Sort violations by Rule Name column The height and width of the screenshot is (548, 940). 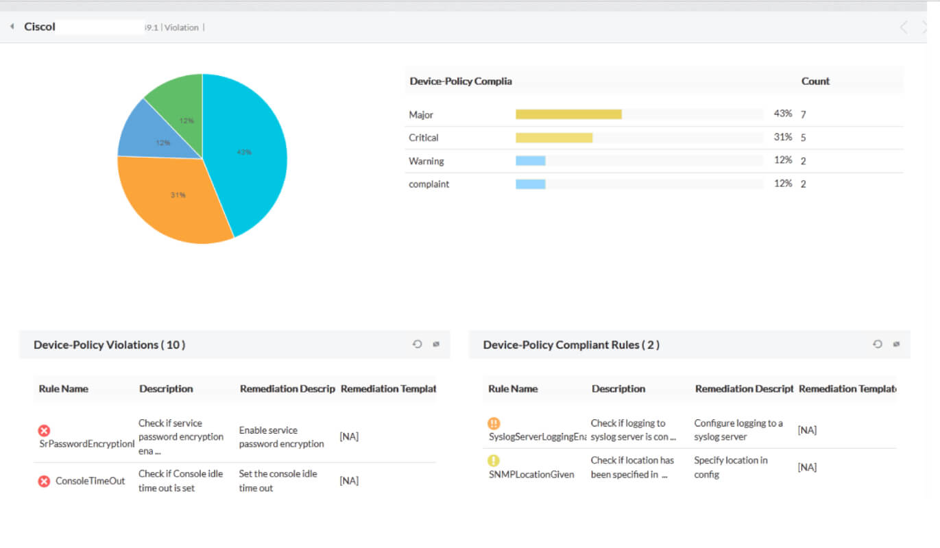(x=64, y=388)
